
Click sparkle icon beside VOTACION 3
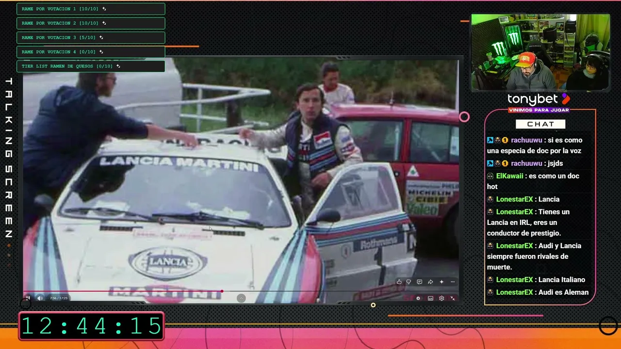[x=101, y=37]
